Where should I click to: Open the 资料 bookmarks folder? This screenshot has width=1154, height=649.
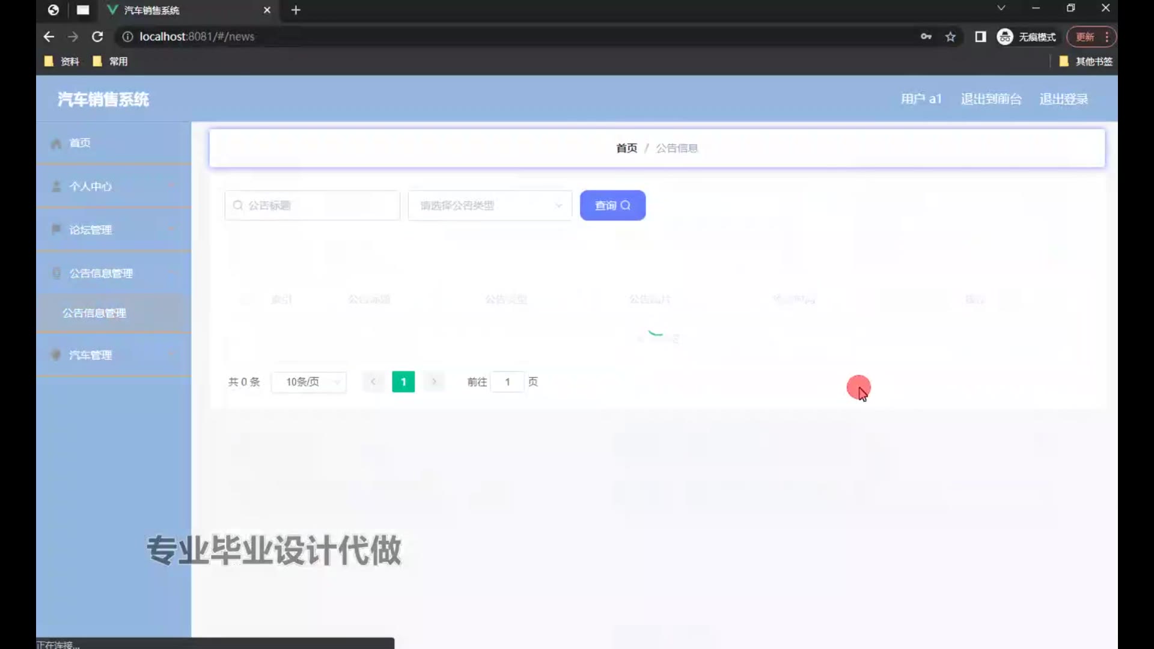62,61
